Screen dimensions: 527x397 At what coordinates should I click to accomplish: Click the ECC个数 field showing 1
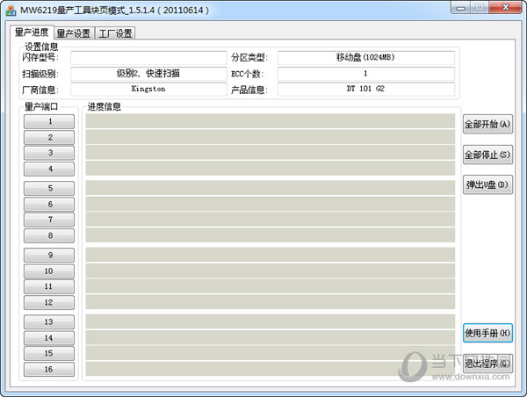[366, 73]
